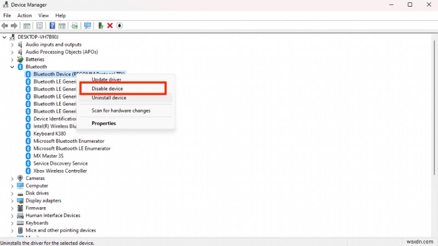Expand the Firmware category arrow
This screenshot has width=438, height=246.
[12, 208]
